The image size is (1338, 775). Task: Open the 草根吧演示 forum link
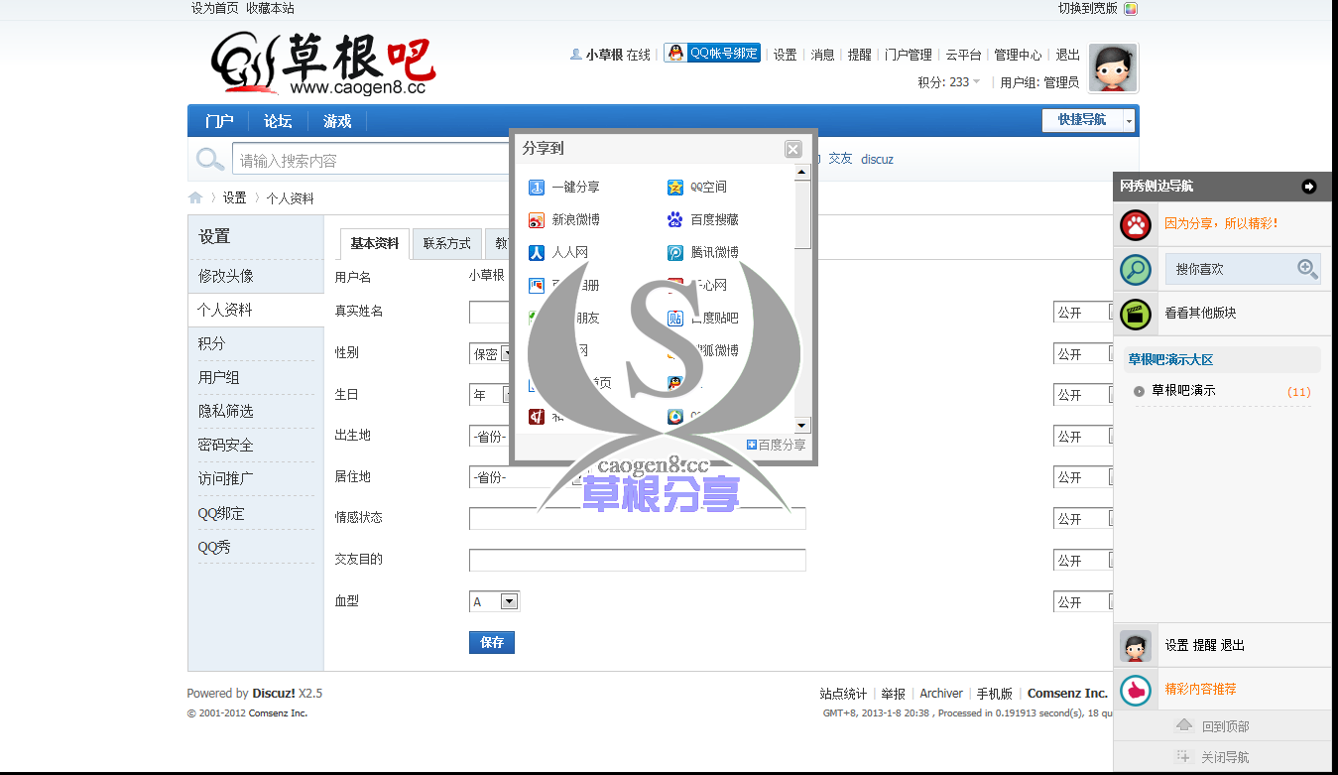(x=1184, y=390)
